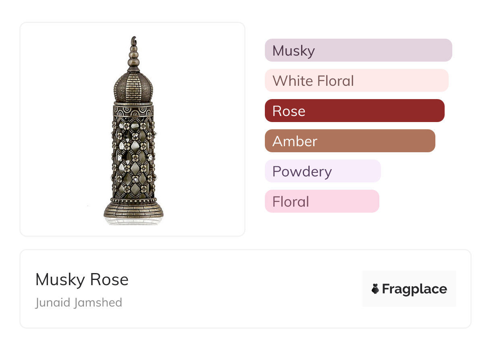Screen dimensions: 491x348
Task: Click the domed cap of the perfume bottle
Action: coord(133,87)
